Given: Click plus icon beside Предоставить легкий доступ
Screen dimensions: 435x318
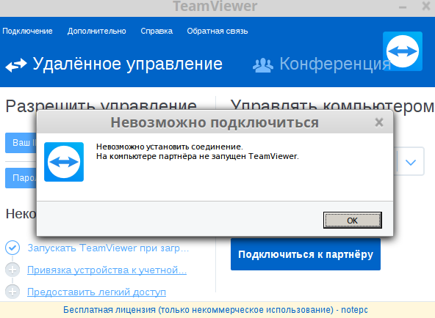Looking at the screenshot, I should 12,292.
